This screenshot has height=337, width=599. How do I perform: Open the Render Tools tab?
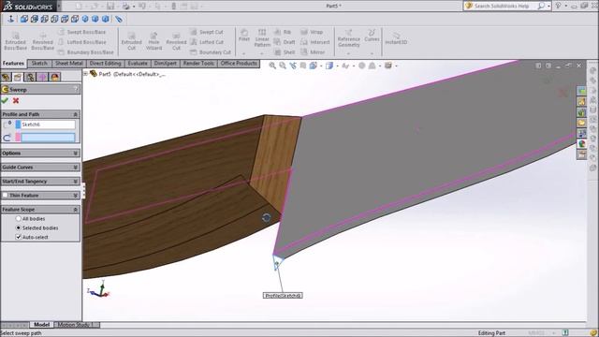(198, 64)
